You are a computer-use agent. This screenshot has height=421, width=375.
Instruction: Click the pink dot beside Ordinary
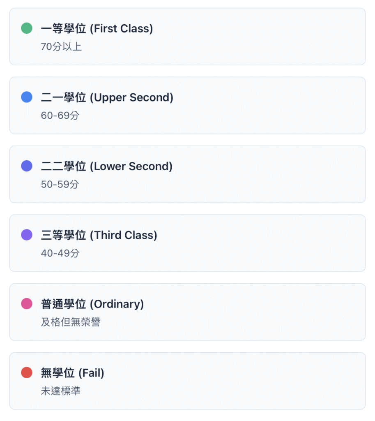coord(27,304)
